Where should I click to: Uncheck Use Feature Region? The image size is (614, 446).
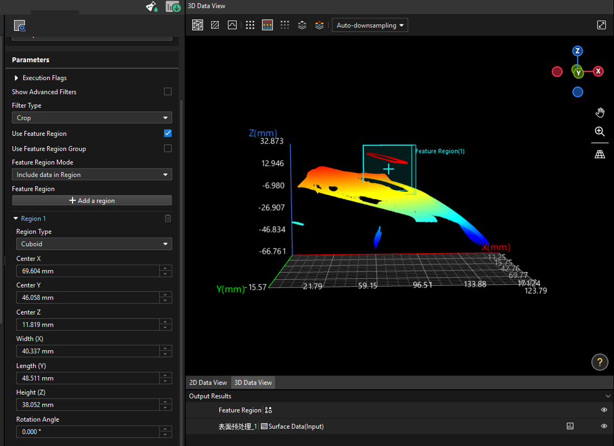point(168,133)
